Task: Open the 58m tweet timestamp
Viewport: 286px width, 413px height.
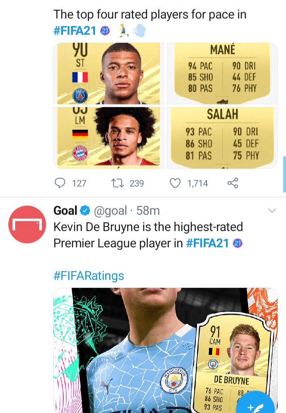Action: 148,210
